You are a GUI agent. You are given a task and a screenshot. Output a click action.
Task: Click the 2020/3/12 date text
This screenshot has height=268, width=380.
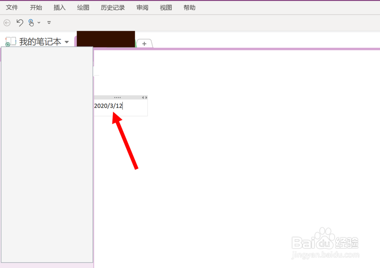click(x=108, y=106)
